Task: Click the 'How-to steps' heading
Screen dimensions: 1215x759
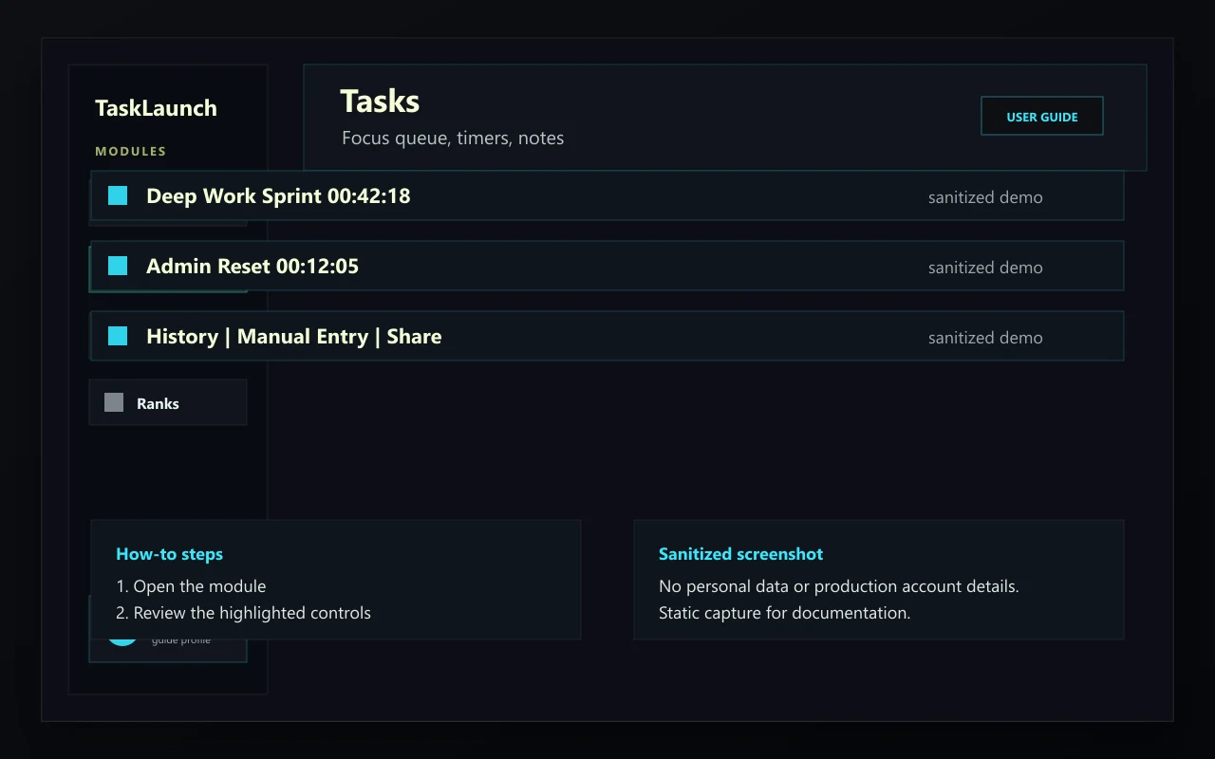Action: click(x=169, y=554)
